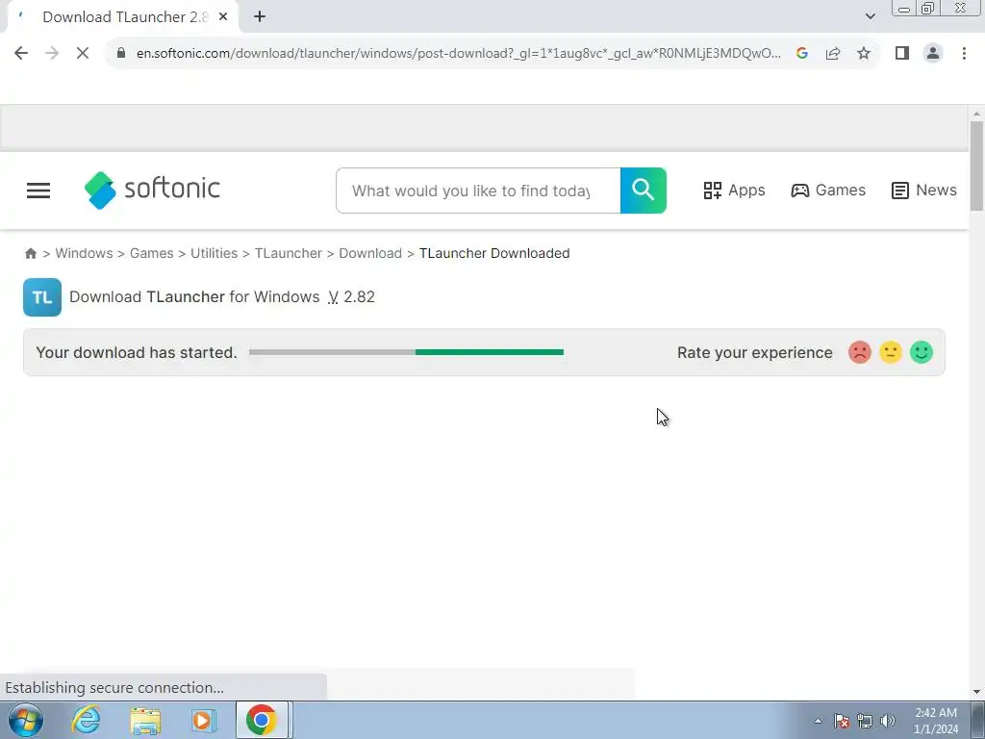
Task: Click the Chrome taskbar icon
Action: click(262, 720)
